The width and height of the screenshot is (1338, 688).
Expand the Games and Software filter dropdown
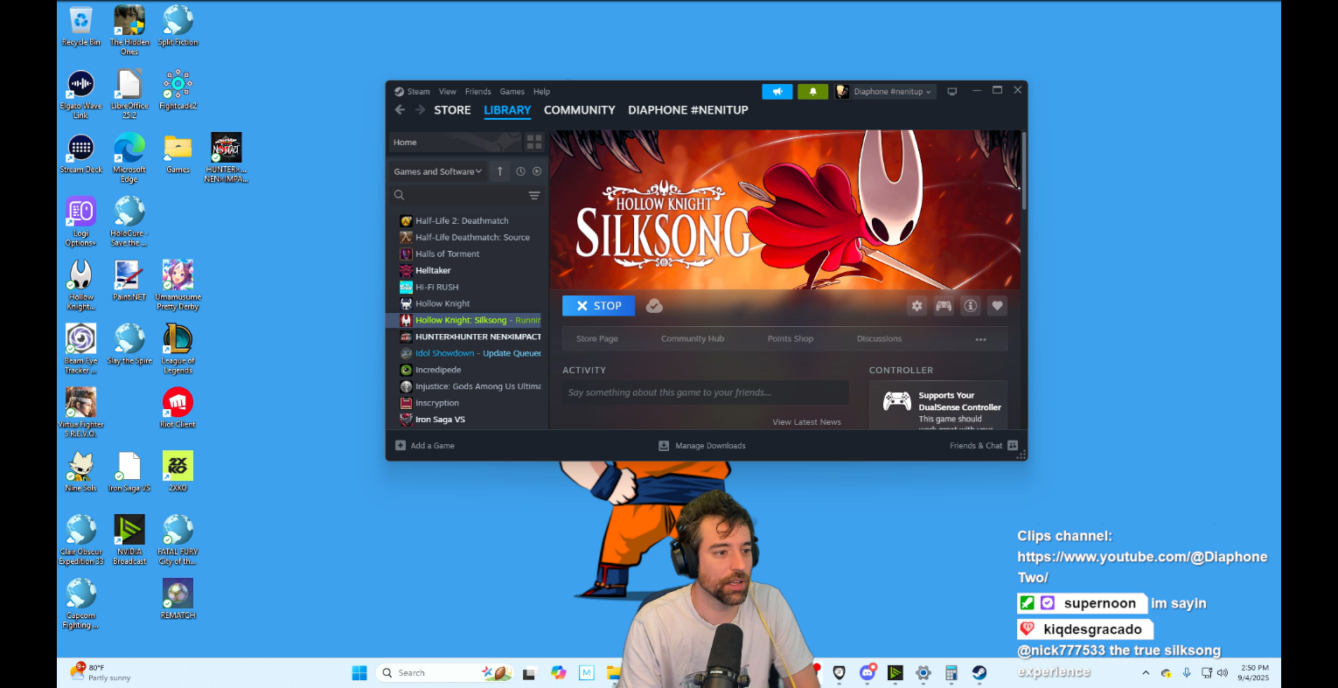pyautogui.click(x=438, y=171)
